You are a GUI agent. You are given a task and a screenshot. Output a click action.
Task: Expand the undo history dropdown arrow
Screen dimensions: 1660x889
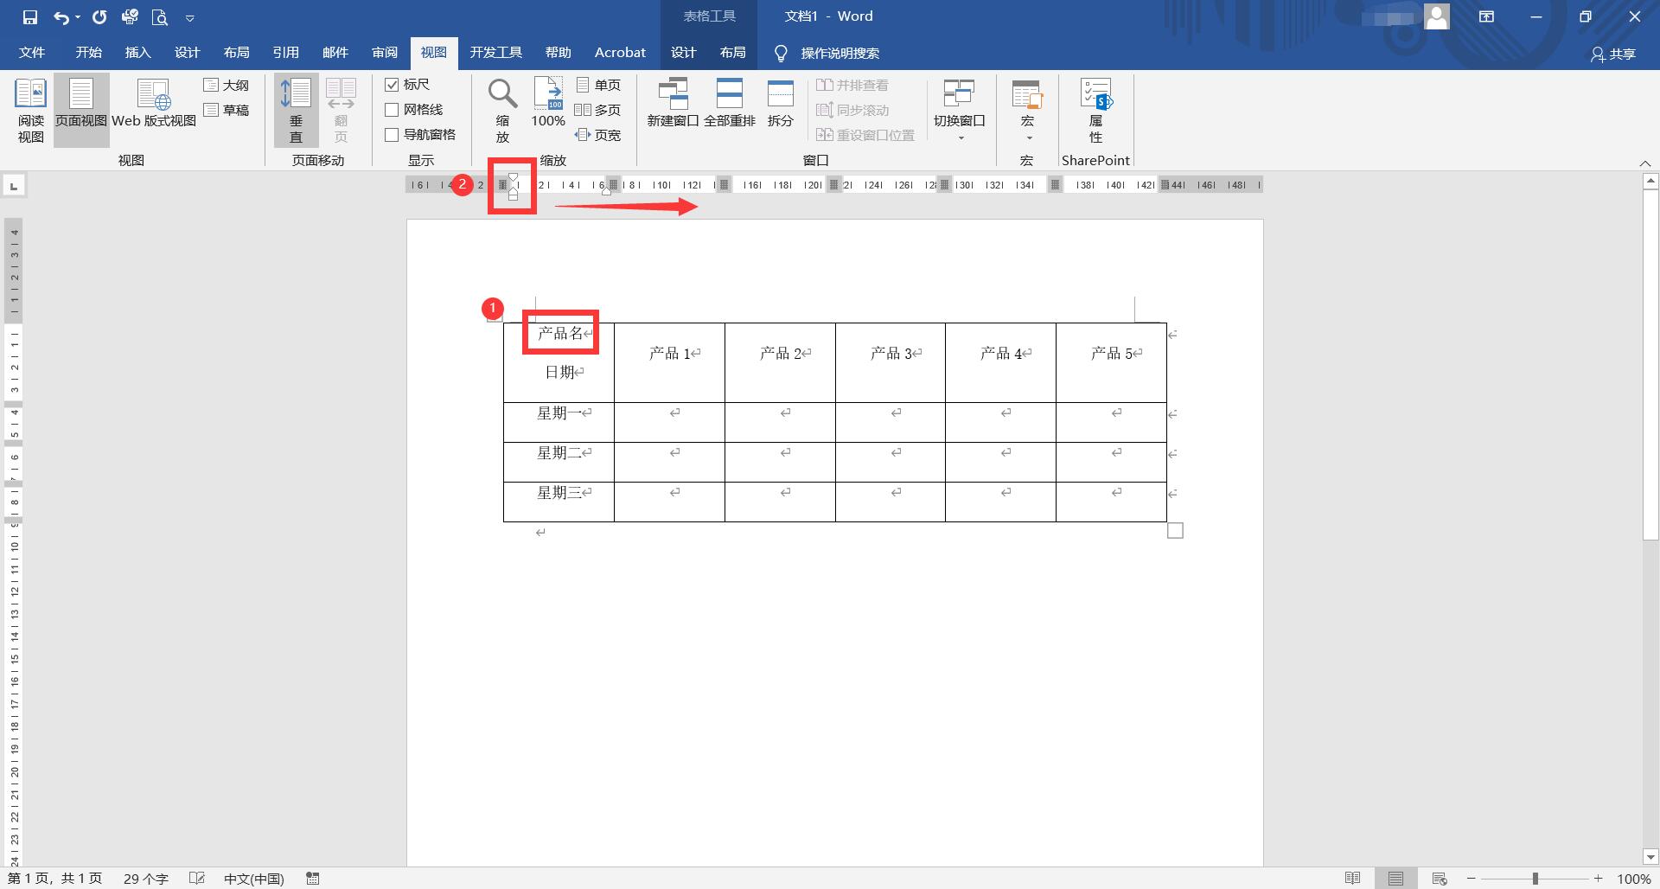[79, 16]
